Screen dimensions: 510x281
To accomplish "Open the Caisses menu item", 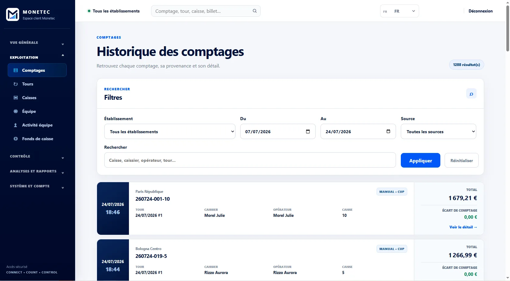I will click(x=37, y=98).
